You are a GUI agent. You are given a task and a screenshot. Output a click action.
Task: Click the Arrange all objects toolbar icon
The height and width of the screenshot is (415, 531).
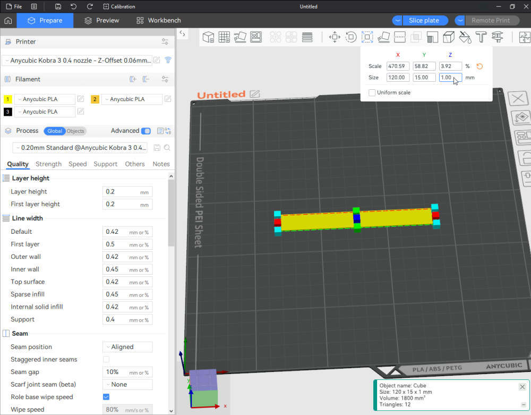pyautogui.click(x=256, y=37)
